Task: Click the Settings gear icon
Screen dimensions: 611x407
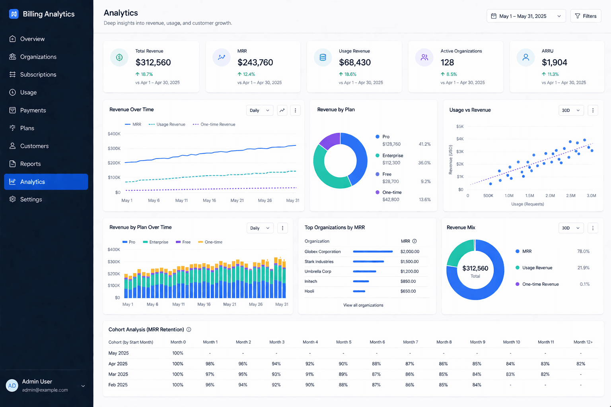Action: point(13,199)
